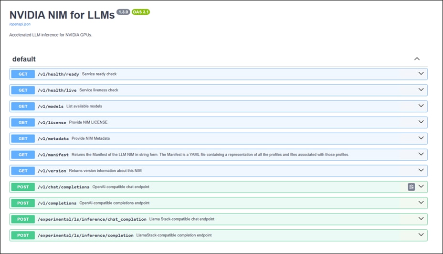Expand the /v1/completions endpoint chevron
This screenshot has width=443, height=254.
point(421,203)
